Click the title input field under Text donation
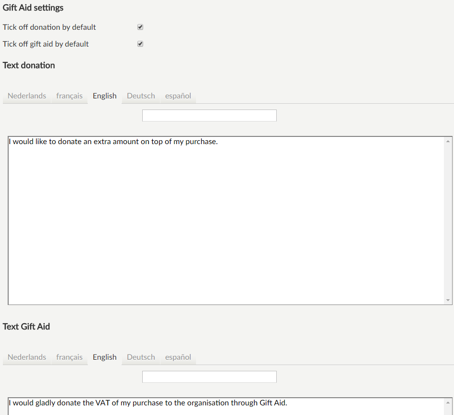The height and width of the screenshot is (415, 454). tap(209, 115)
